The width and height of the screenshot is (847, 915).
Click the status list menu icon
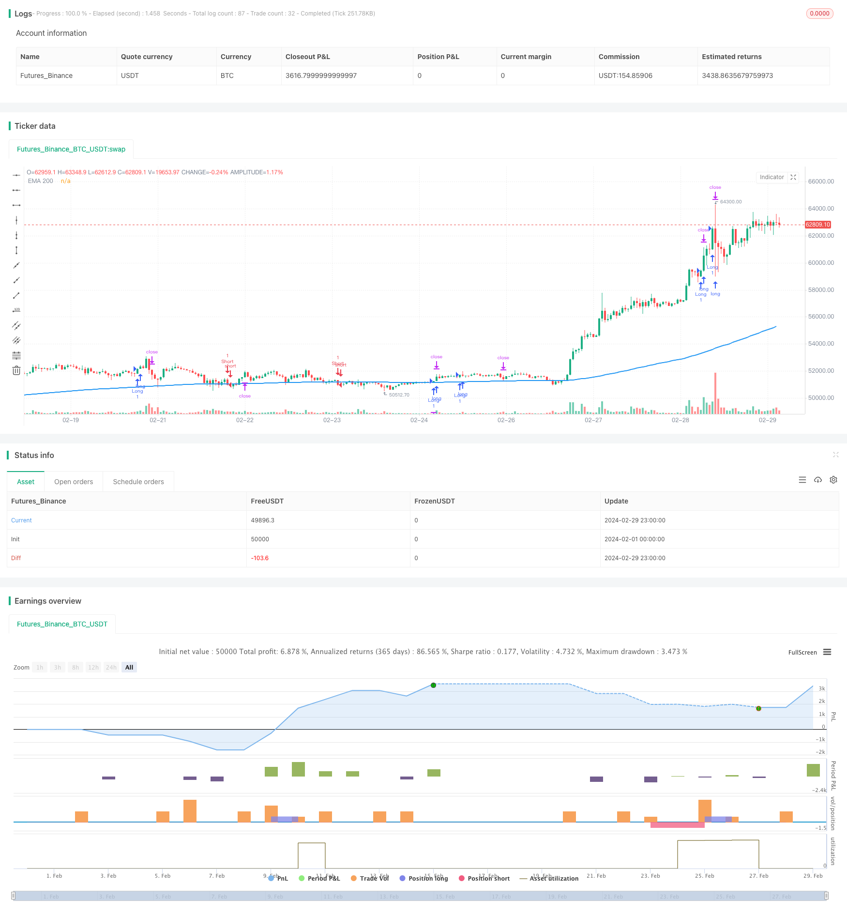[802, 480]
